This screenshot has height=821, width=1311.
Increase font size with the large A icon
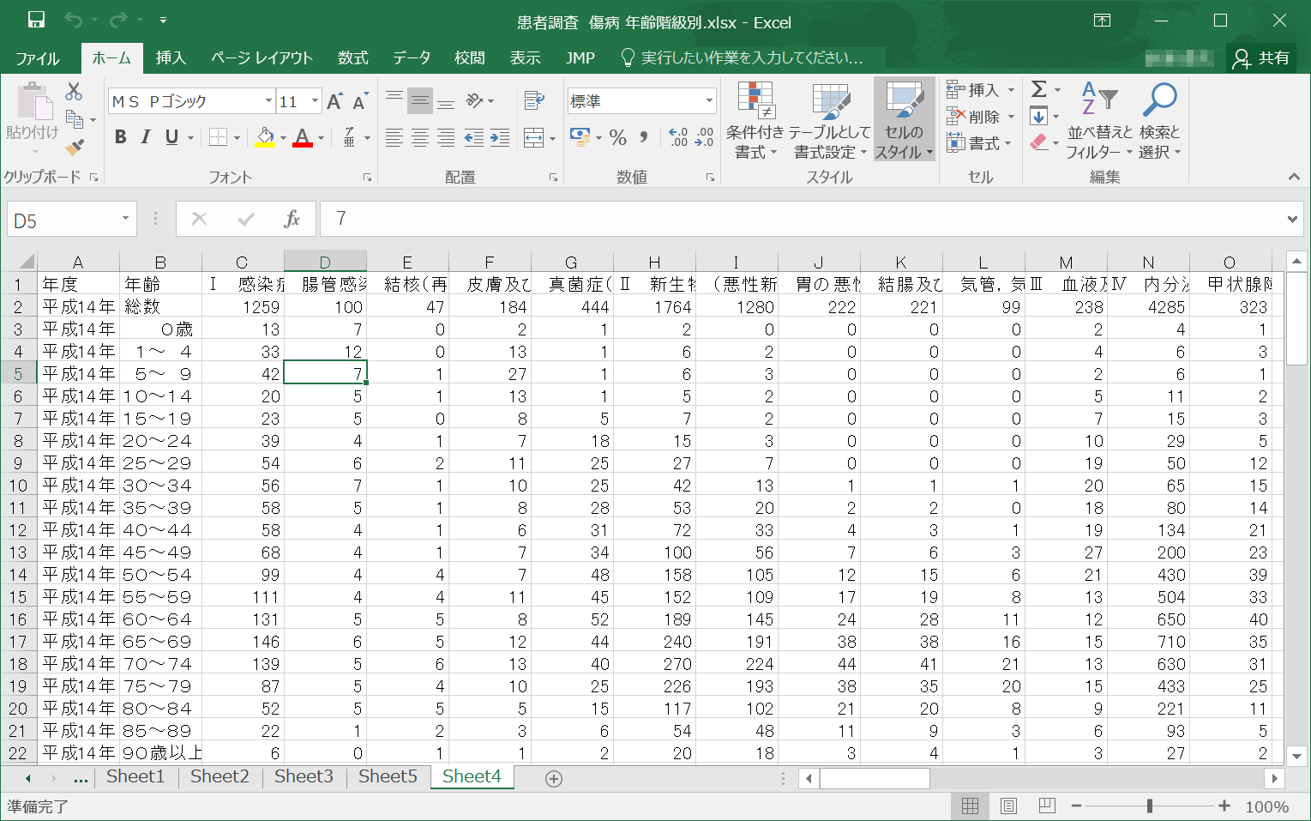coord(334,101)
